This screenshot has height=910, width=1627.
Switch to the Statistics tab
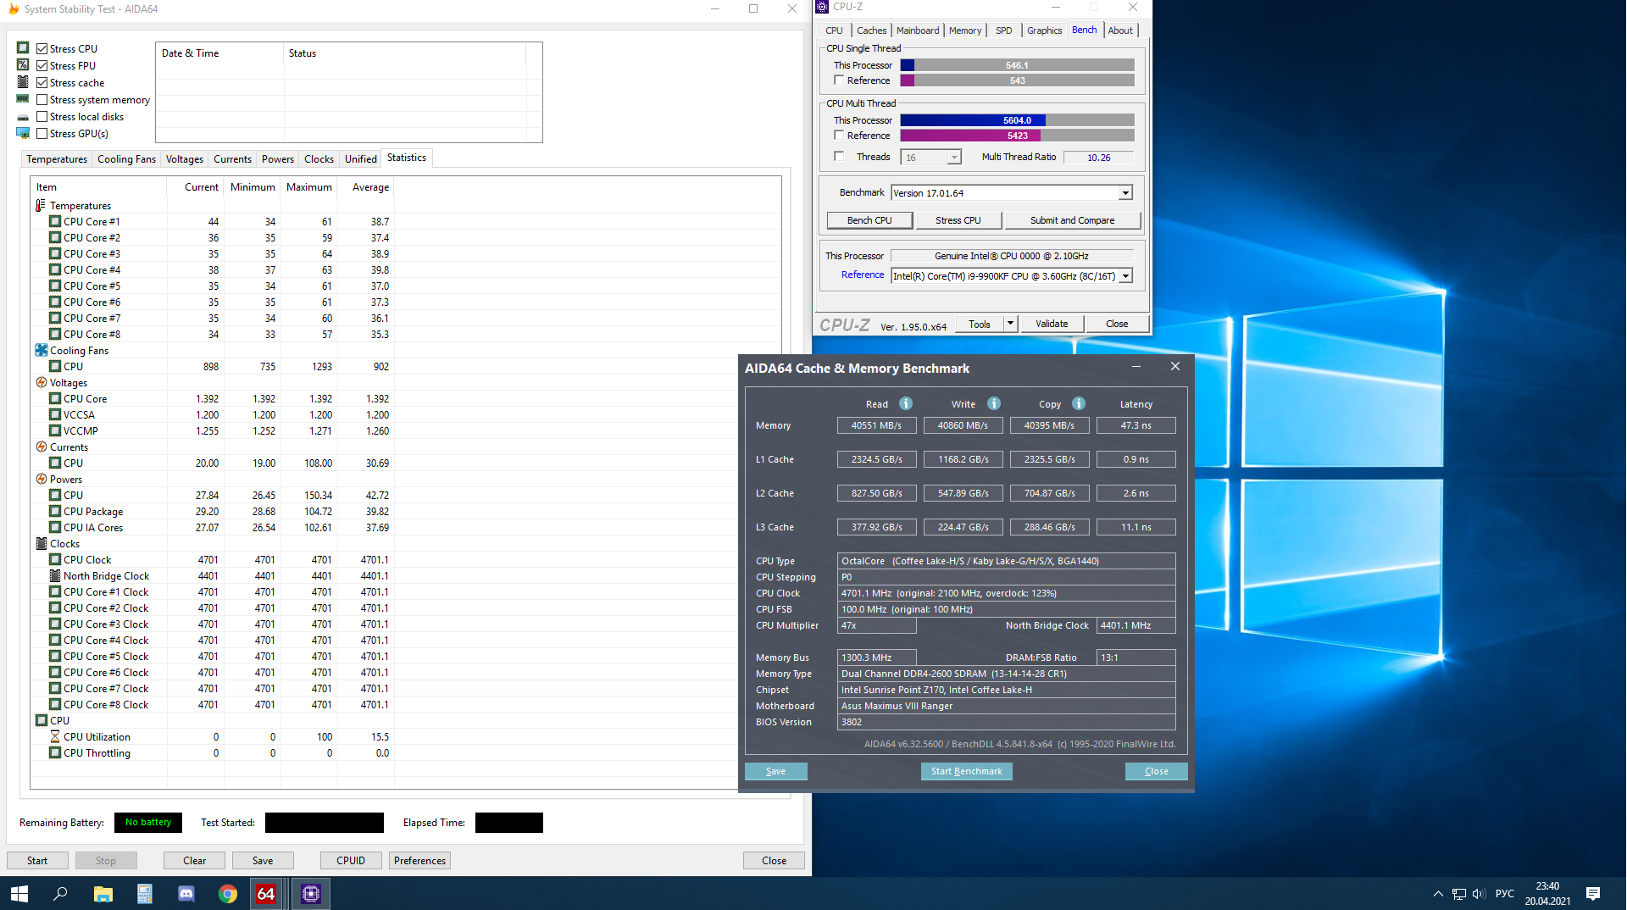click(x=407, y=158)
